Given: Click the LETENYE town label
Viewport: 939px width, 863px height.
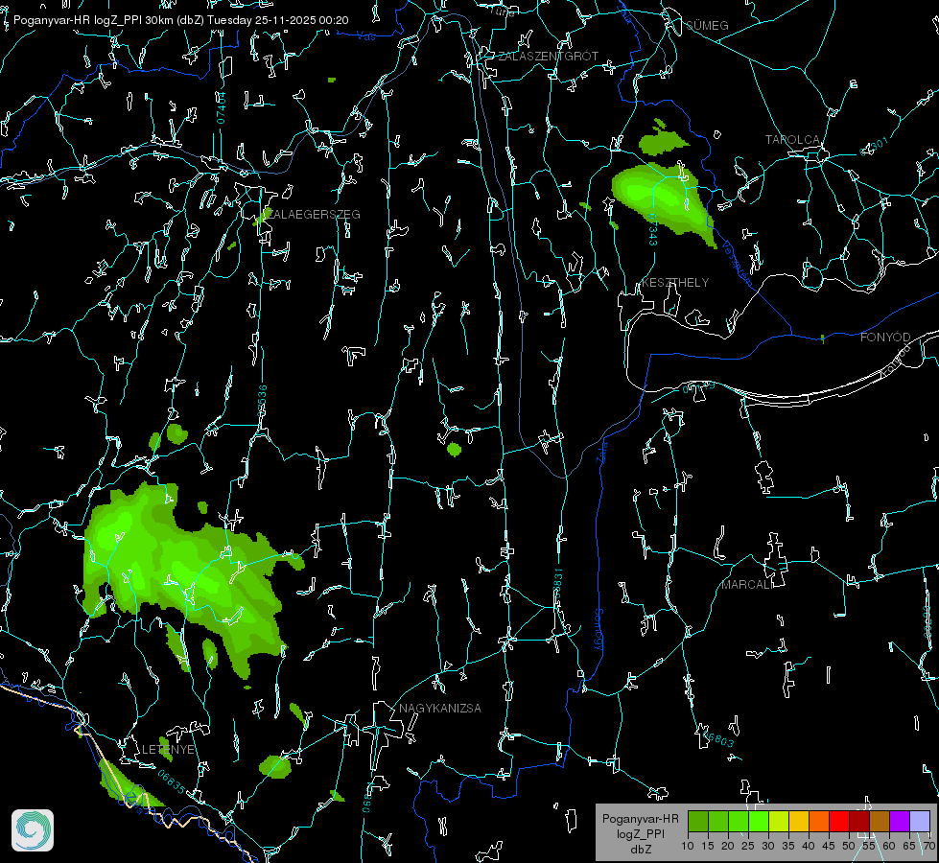Looking at the screenshot, I should point(168,749).
